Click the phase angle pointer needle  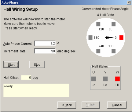(x=109, y=37)
